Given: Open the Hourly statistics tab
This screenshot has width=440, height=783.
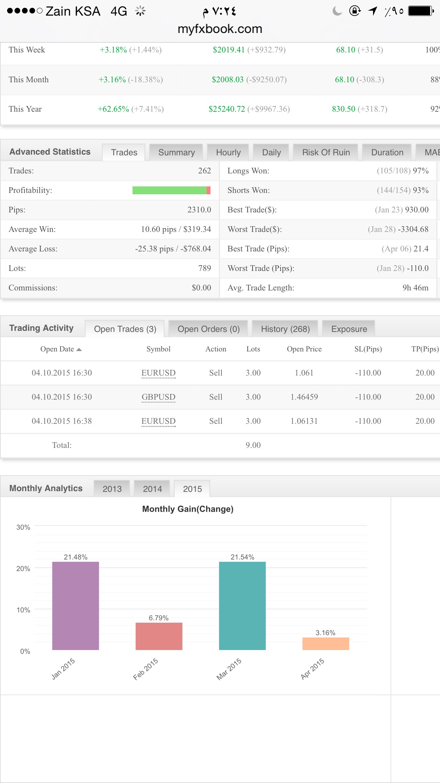Looking at the screenshot, I should pyautogui.click(x=228, y=152).
